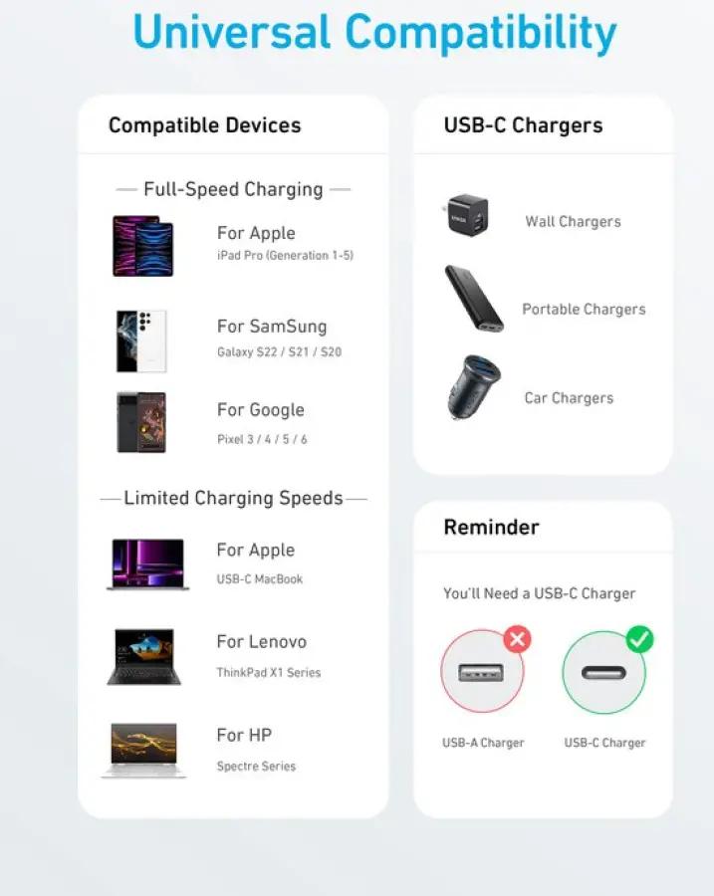Click the car charger icon

coord(473,387)
